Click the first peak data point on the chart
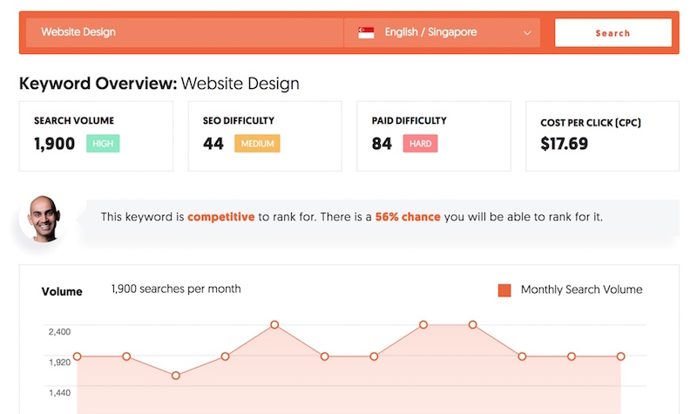 [x=274, y=324]
